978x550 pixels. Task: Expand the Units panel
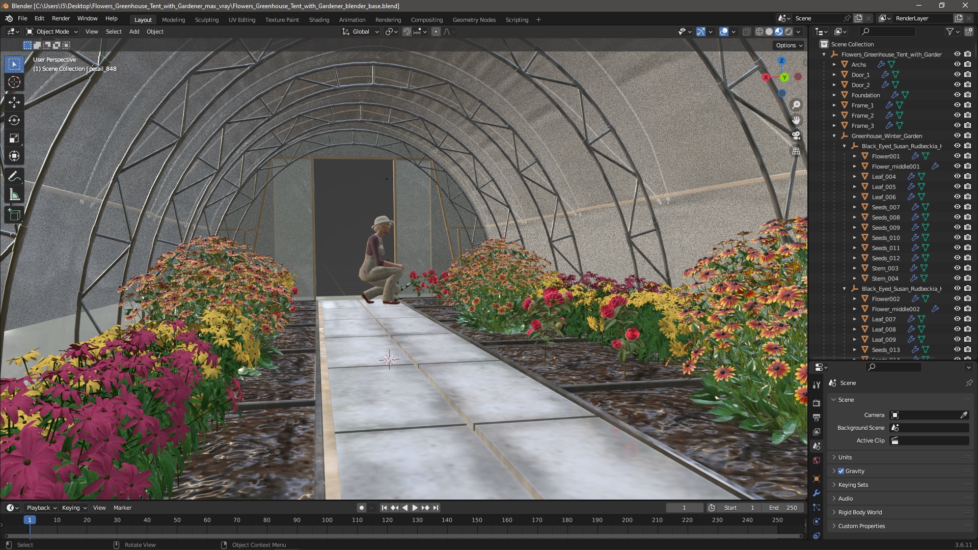(x=845, y=457)
